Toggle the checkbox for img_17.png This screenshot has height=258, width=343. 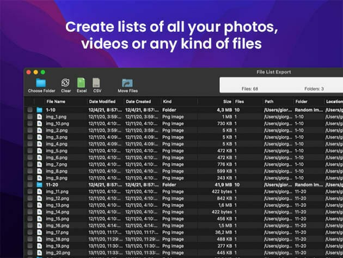(30, 232)
